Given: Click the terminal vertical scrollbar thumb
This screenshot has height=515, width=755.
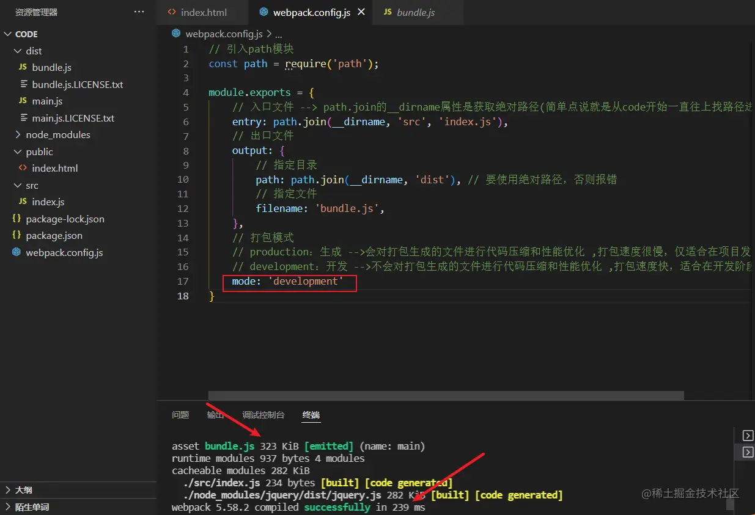Looking at the screenshot, I should coord(729,505).
